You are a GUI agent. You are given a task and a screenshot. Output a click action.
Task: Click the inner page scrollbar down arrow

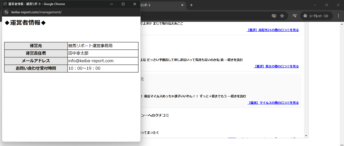coord(306,136)
